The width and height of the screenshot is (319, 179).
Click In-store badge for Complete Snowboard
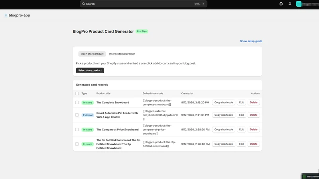[x=87, y=103]
